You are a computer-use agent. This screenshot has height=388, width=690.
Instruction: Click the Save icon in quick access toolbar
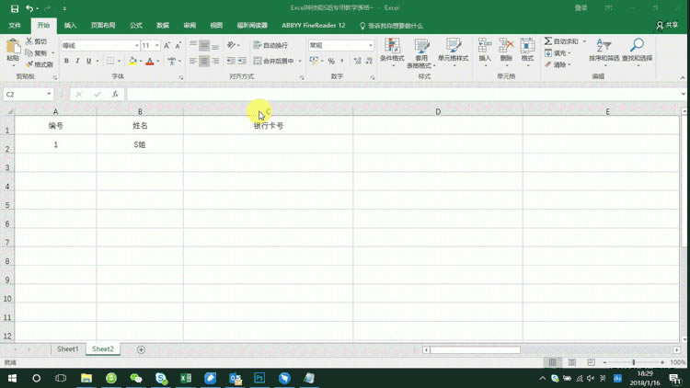click(14, 8)
